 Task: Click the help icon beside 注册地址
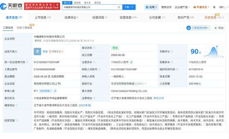[x=94, y=98]
